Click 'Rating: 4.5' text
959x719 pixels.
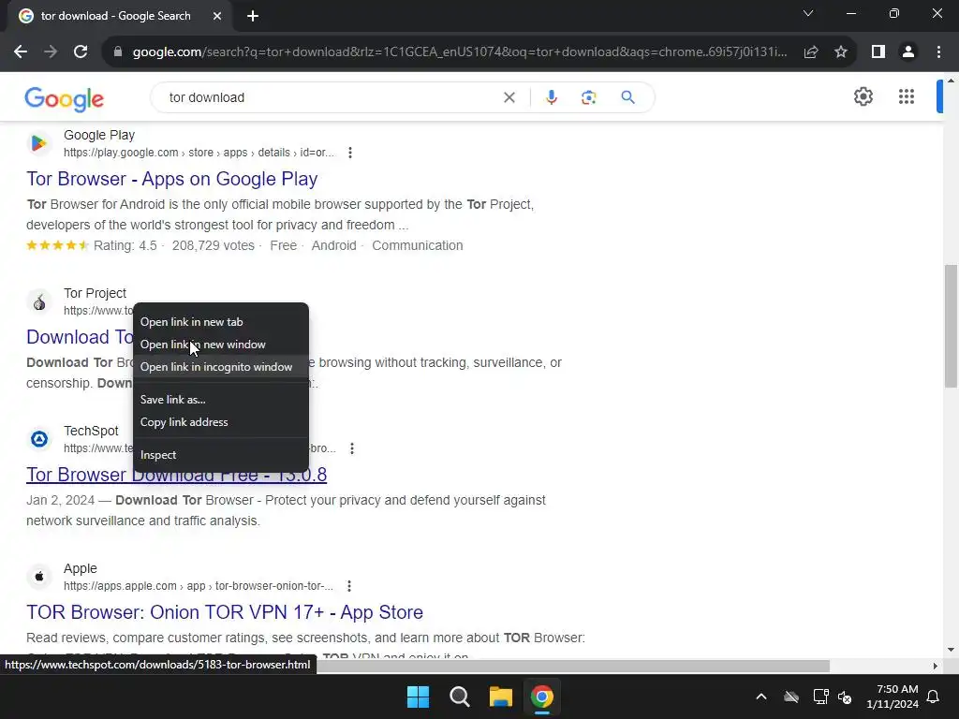(x=125, y=246)
